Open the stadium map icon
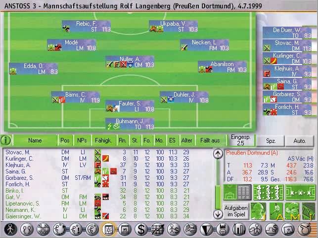318x238 pixels. (288, 229)
